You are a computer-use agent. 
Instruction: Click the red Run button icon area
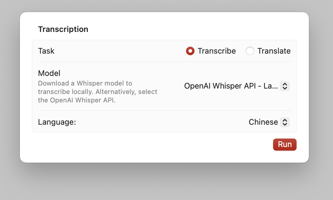285,145
